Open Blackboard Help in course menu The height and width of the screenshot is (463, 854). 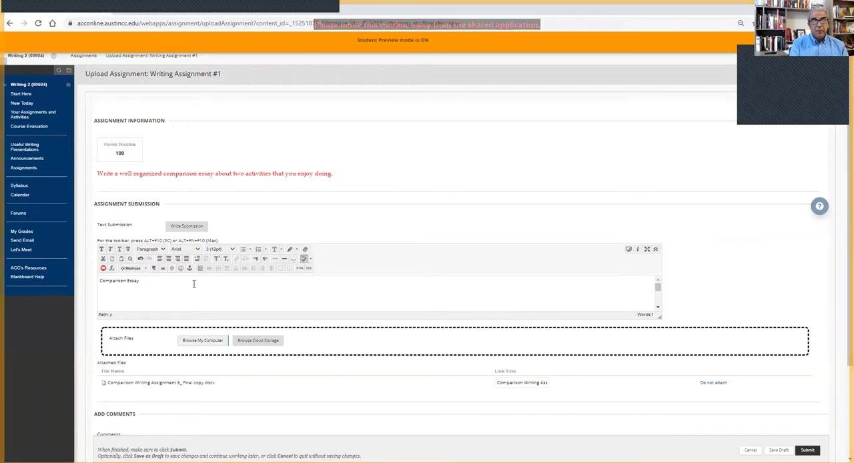[x=27, y=277]
